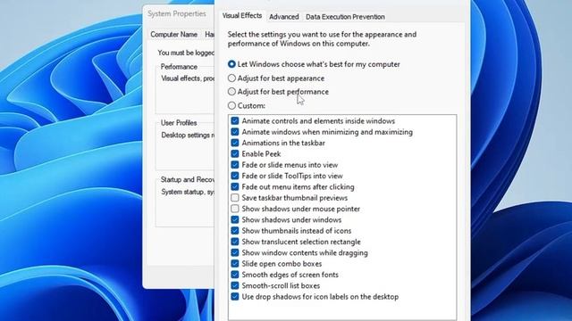This screenshot has width=572, height=321.
Task: Disable 'Smooth edges of screen fonts'
Action: [235, 275]
